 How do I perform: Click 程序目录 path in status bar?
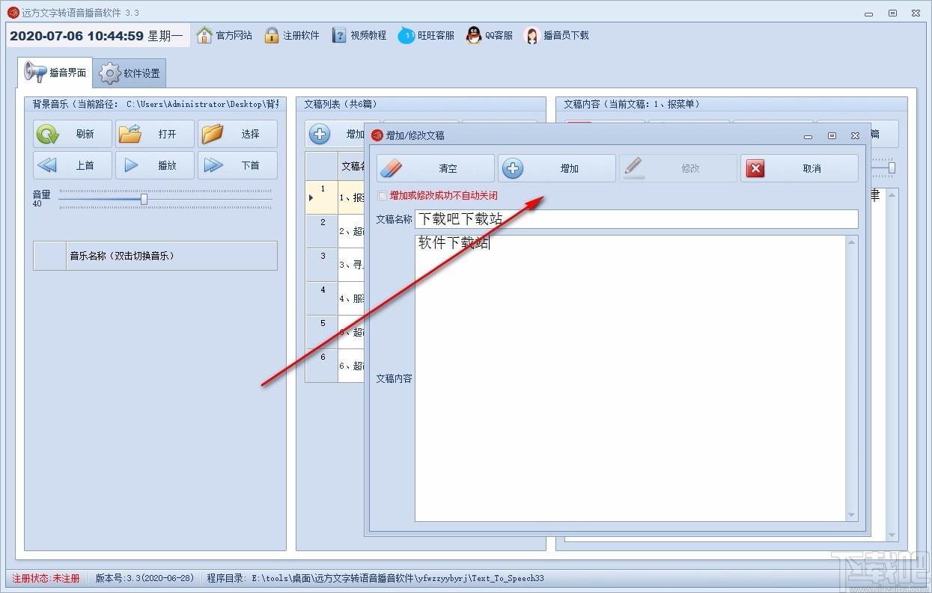coord(376,578)
